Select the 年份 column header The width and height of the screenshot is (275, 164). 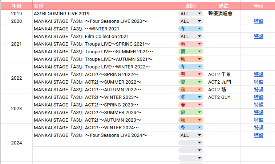click(16, 6)
